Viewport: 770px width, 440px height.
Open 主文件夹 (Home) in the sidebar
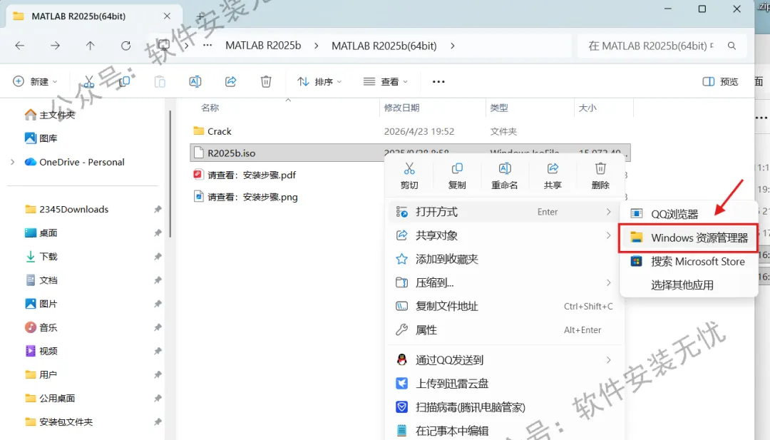pos(50,115)
